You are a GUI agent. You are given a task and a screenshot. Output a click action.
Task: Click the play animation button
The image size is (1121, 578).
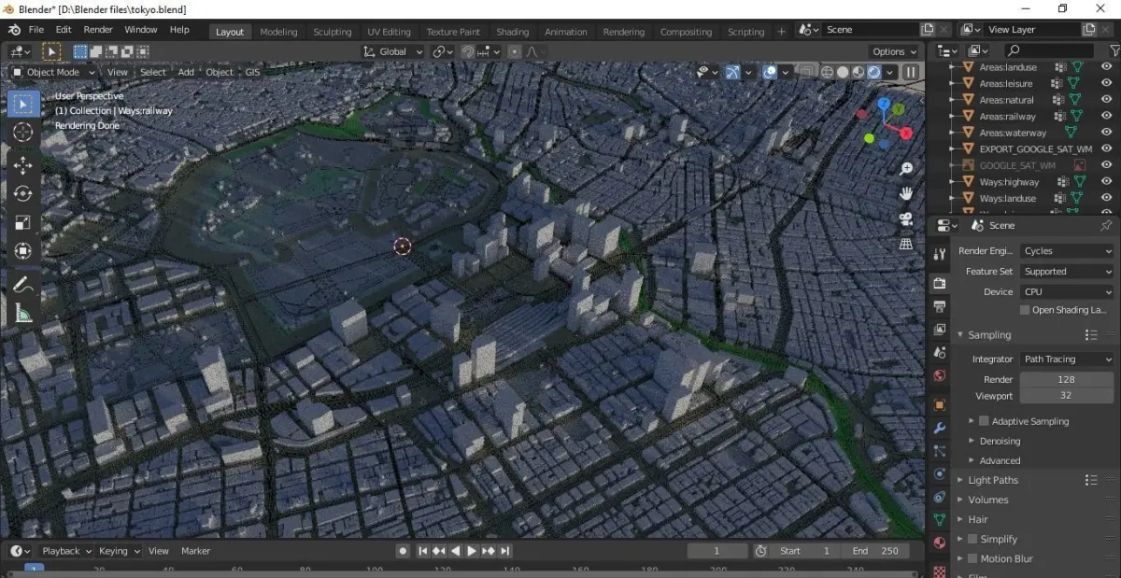[x=472, y=551]
